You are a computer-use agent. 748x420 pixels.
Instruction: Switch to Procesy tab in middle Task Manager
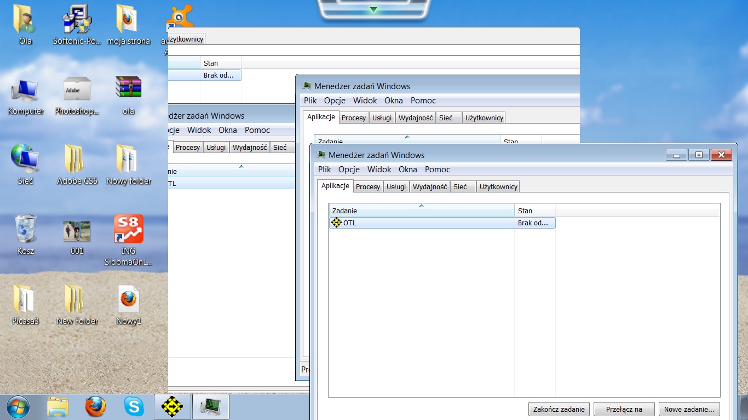click(354, 118)
